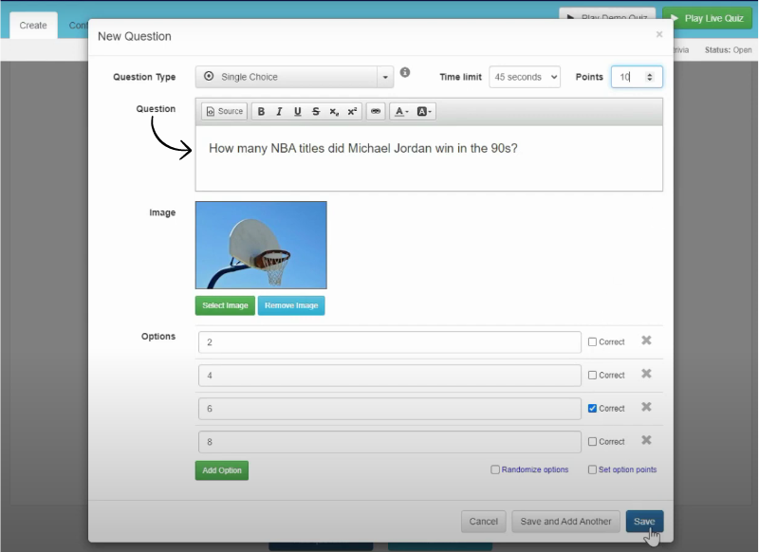Toggle Bold formatting in question editor
Image resolution: width=759 pixels, height=552 pixels.
point(261,111)
